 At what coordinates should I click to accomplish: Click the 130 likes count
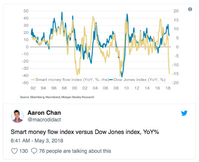tap(23, 151)
